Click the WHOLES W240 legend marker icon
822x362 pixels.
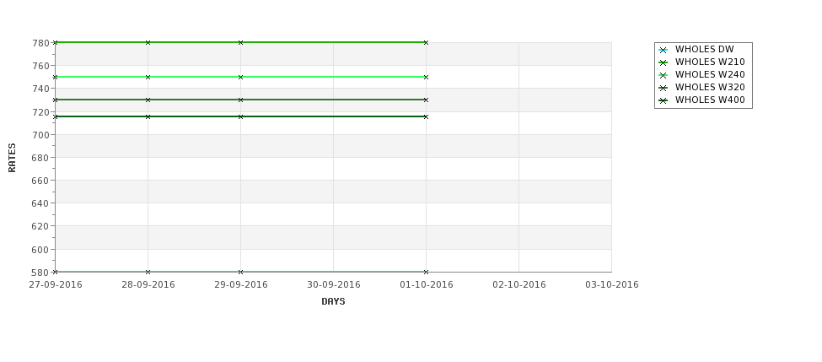pyautogui.click(x=663, y=76)
